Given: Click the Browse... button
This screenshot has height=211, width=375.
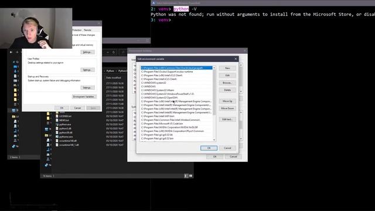Looking at the screenshot, I should click(x=227, y=83).
